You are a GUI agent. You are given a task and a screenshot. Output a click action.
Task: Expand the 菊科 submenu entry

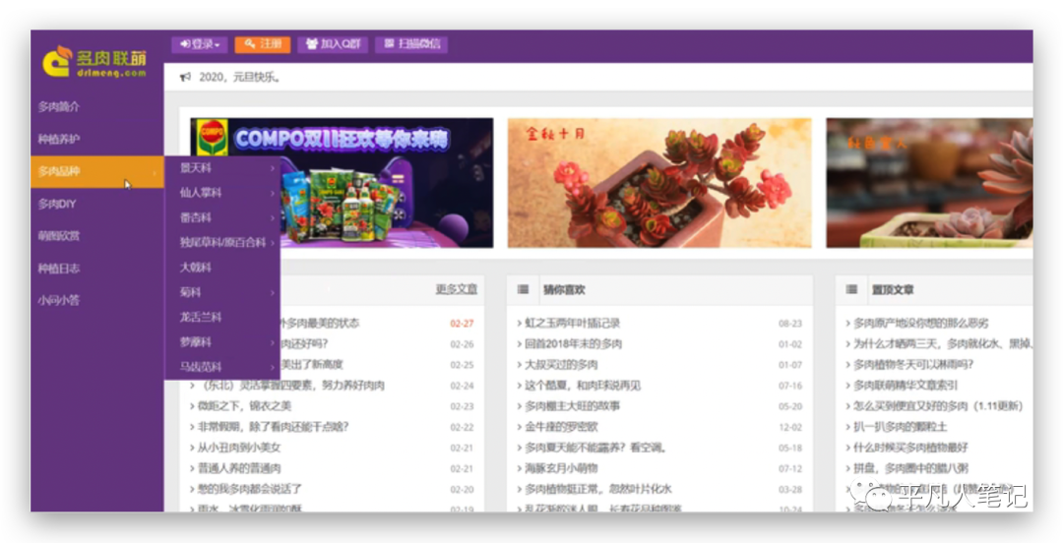tap(222, 292)
